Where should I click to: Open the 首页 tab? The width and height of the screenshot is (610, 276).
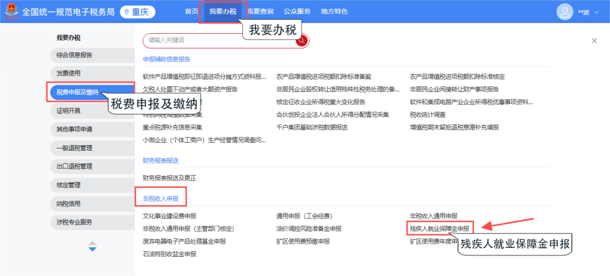click(x=191, y=12)
